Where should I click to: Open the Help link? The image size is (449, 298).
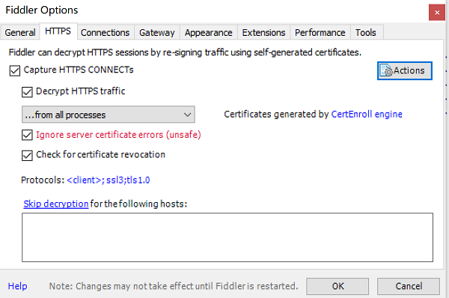[17, 286]
